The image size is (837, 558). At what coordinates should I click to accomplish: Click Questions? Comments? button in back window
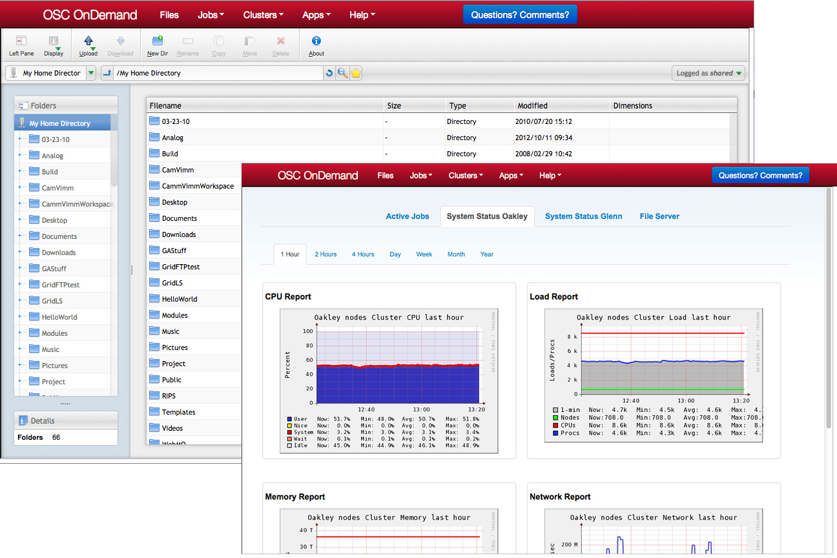[x=520, y=15]
